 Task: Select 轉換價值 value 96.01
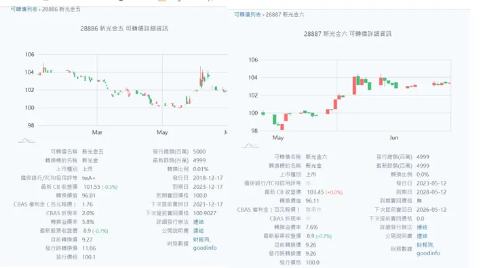tap(89, 196)
